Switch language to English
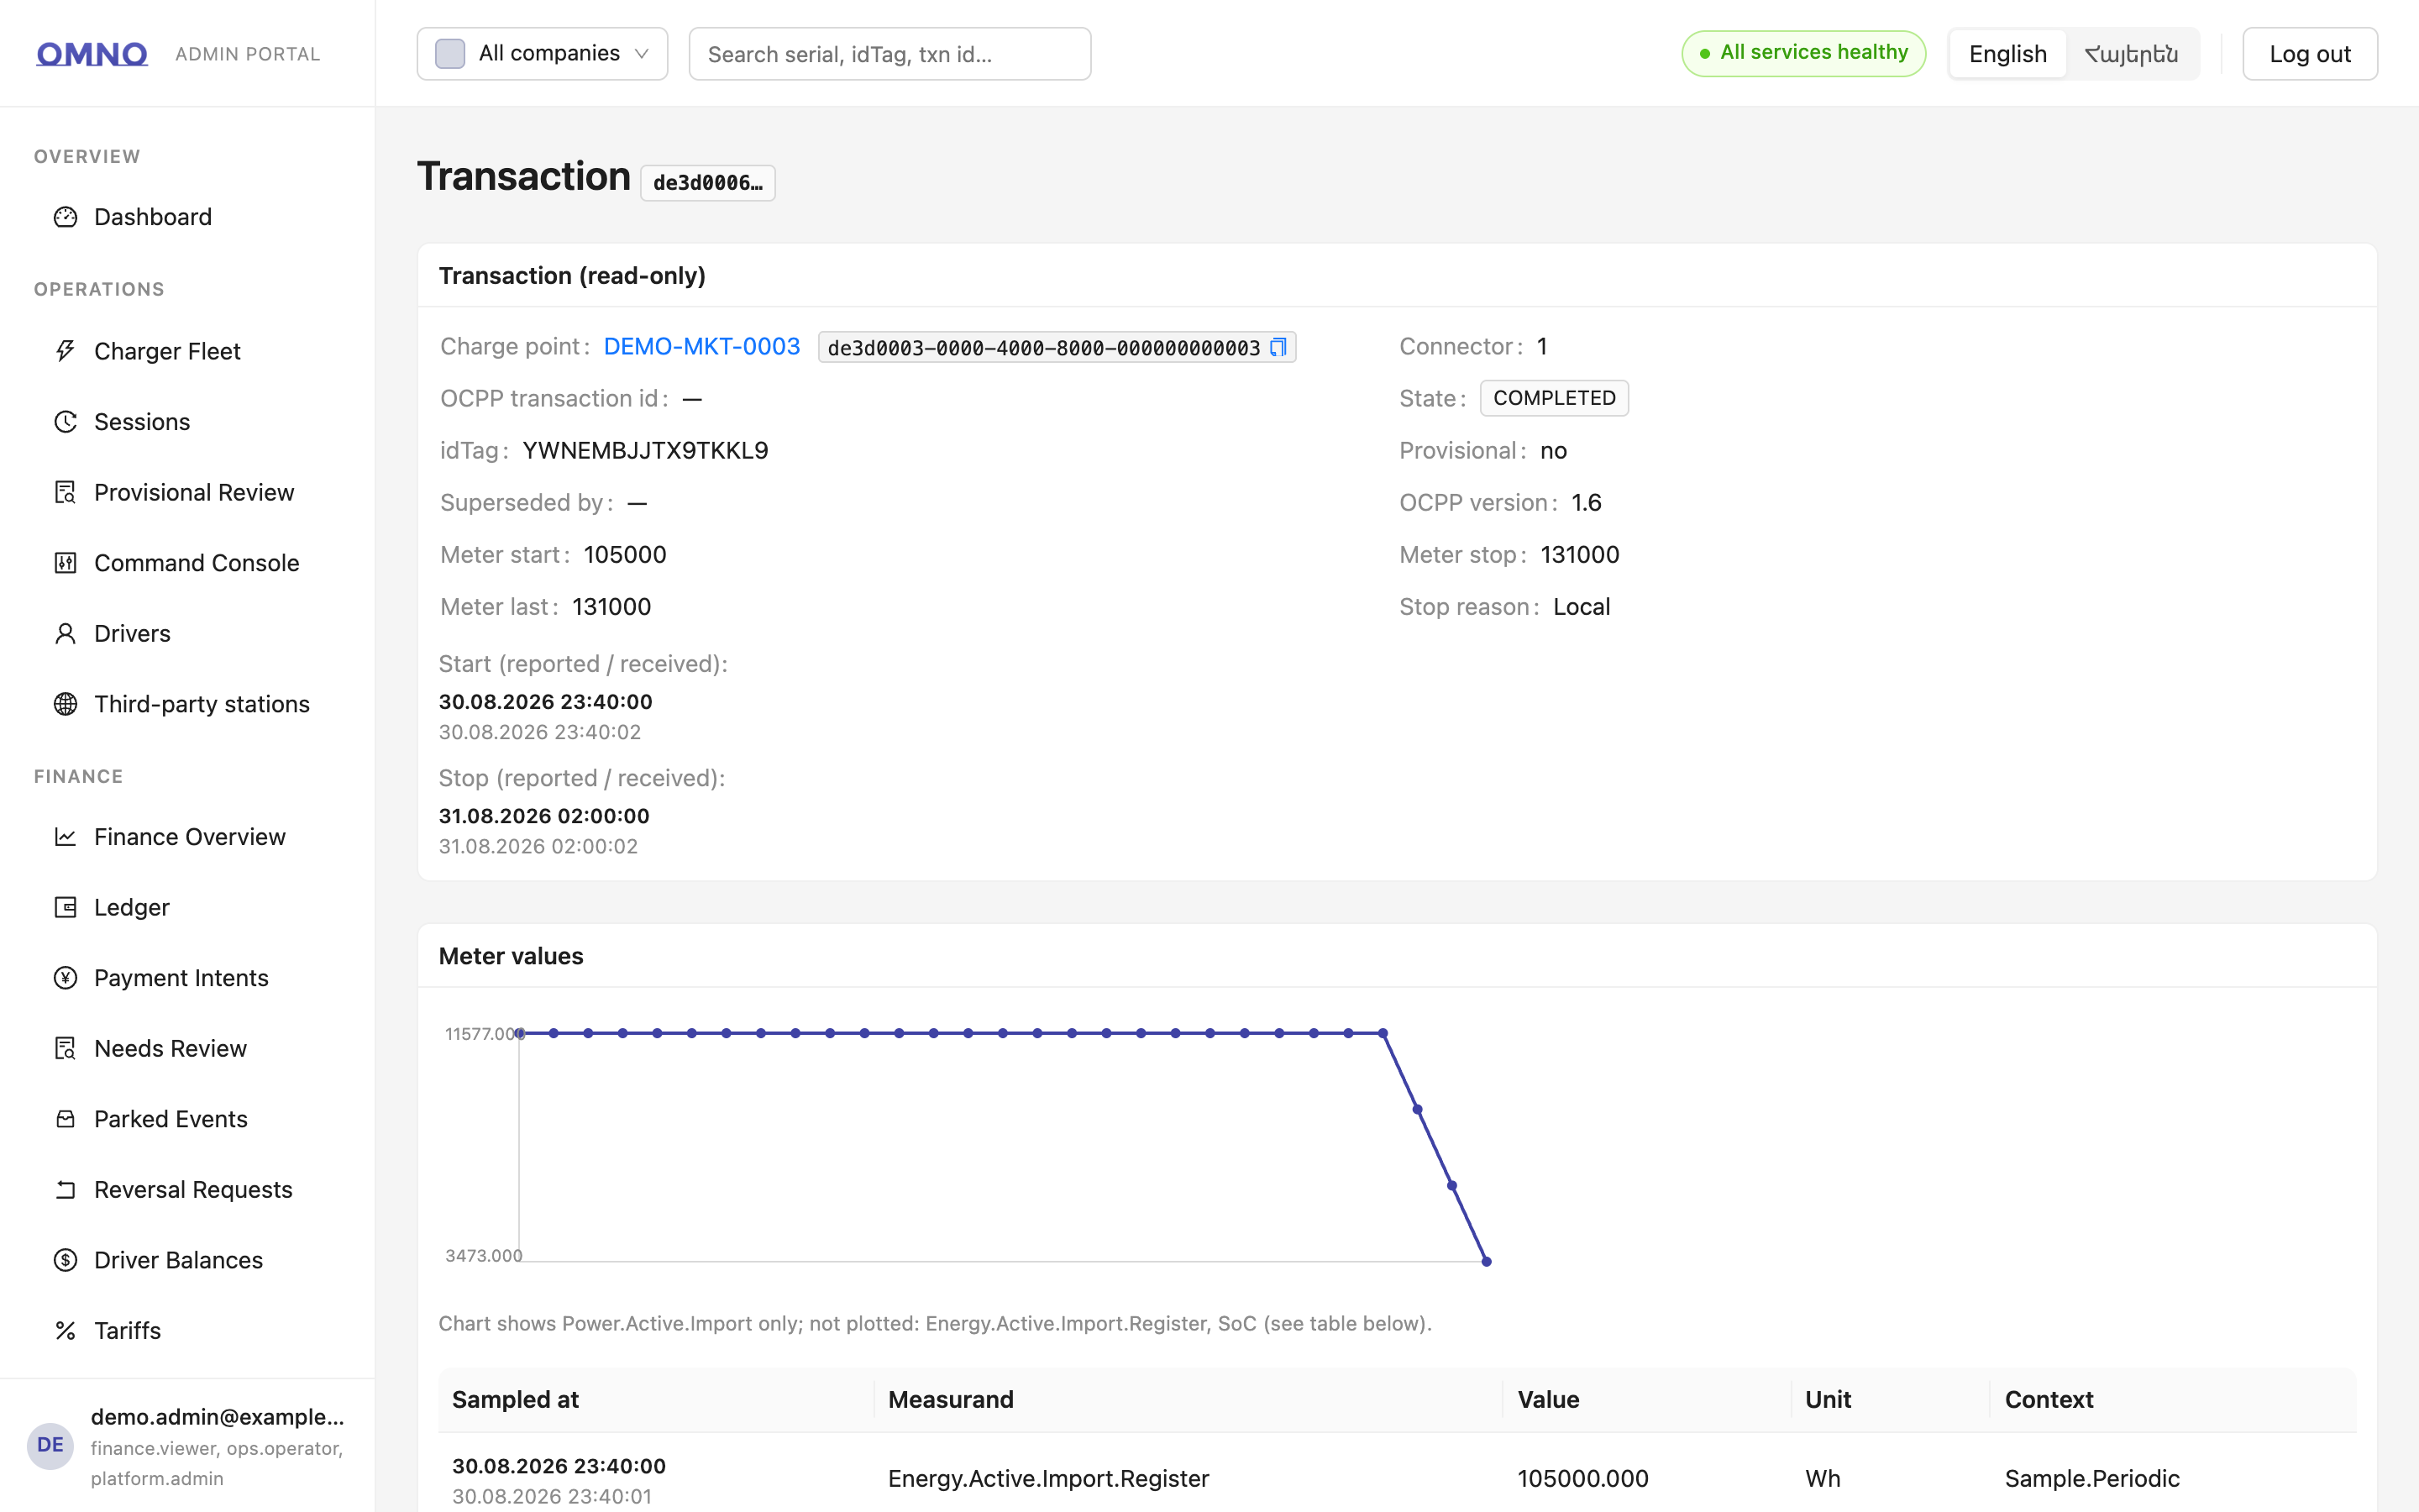2419x1512 pixels. [2007, 54]
